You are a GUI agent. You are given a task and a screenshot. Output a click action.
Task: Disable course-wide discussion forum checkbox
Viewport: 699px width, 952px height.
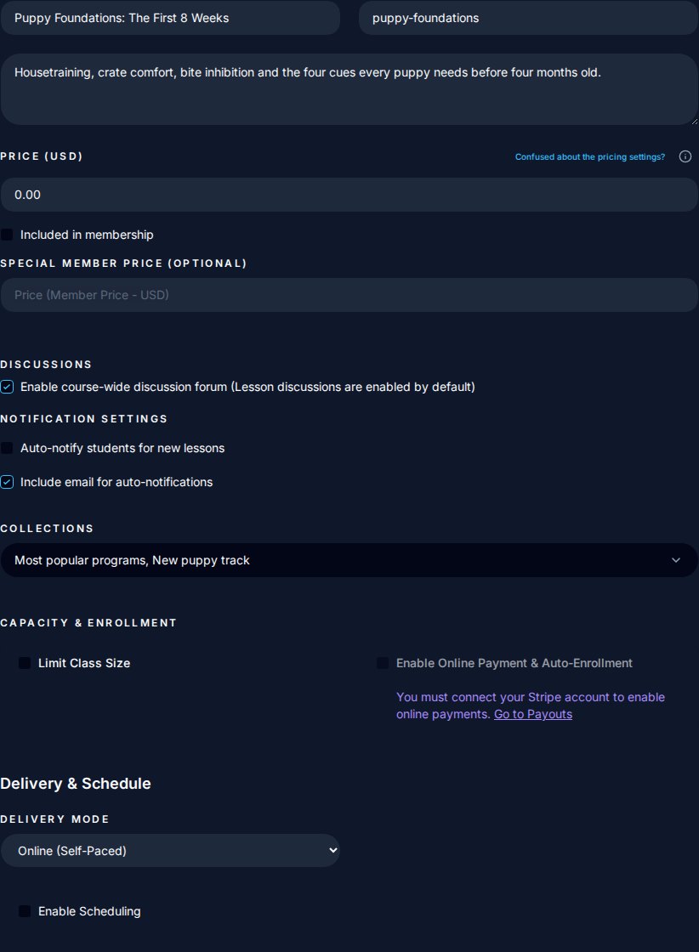(7, 387)
